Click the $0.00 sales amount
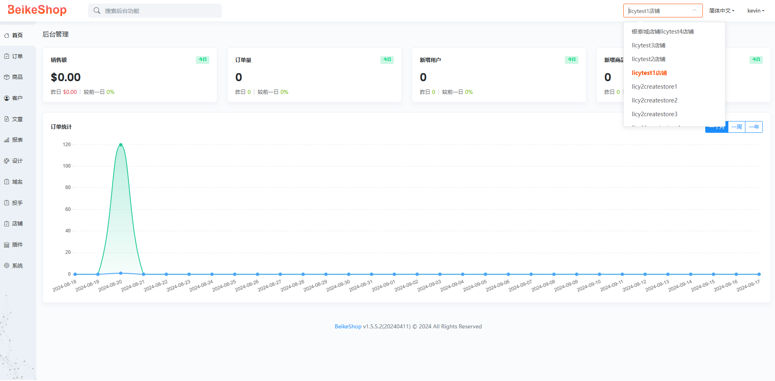This screenshot has height=381, width=775. (66, 77)
